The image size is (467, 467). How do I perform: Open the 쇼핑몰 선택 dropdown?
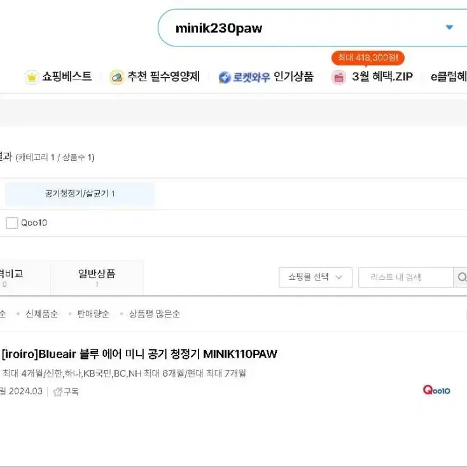click(316, 277)
